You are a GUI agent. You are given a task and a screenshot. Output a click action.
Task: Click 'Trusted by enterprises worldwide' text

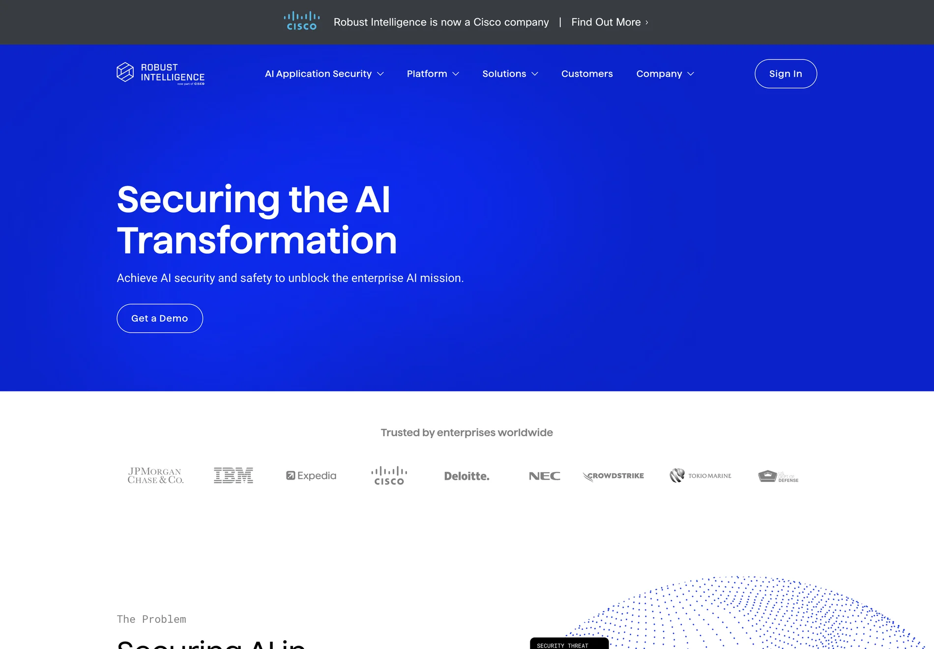pos(467,433)
